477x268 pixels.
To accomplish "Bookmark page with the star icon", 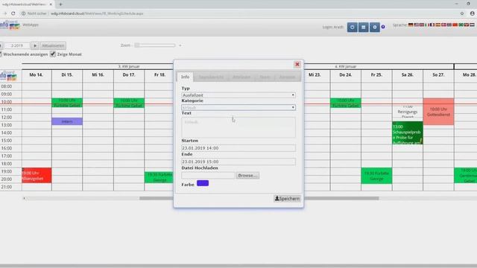I will click(x=462, y=13).
